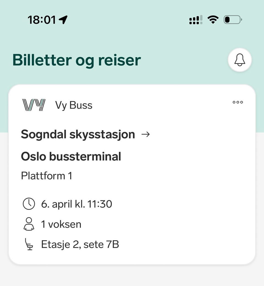Tap the cellular signal bars icon
This screenshot has height=286, width=264.
196,20
